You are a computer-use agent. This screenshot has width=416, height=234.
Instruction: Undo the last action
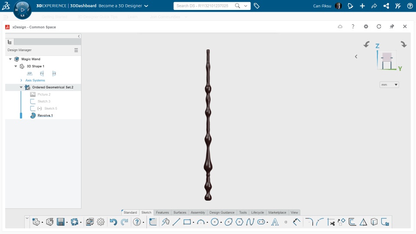click(x=113, y=222)
